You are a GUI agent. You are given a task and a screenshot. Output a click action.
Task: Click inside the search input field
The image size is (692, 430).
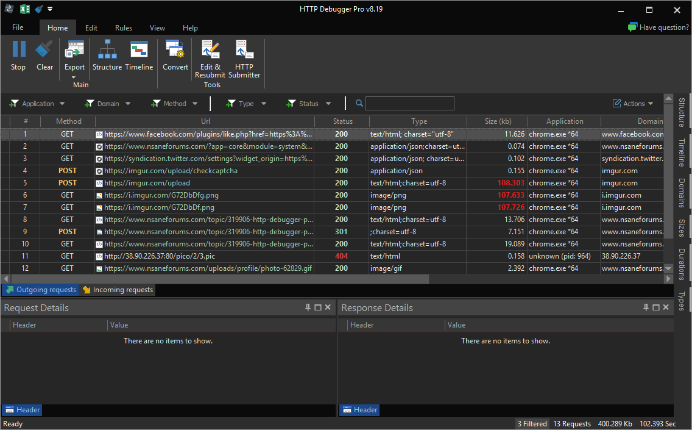click(x=409, y=103)
